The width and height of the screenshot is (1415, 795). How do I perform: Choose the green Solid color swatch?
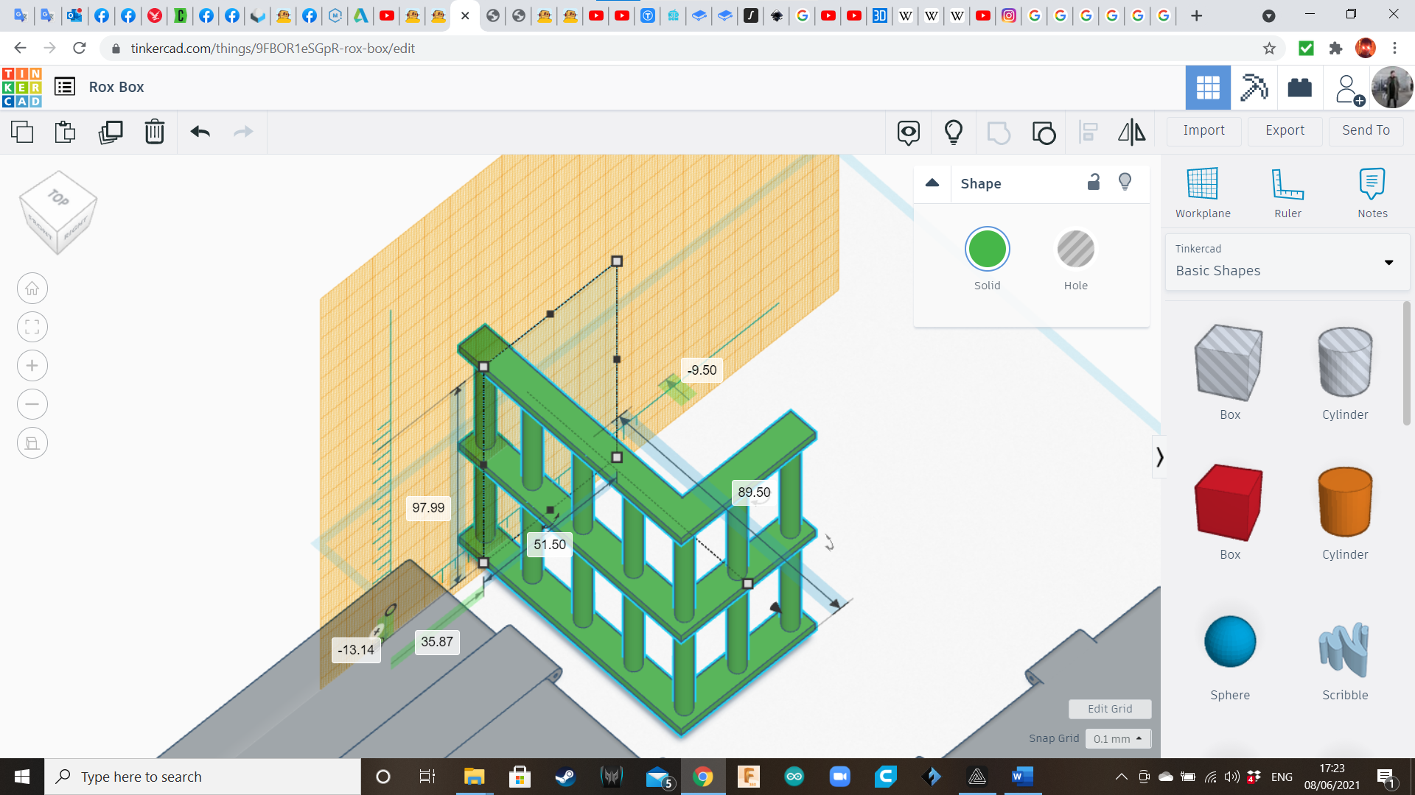pyautogui.click(x=987, y=250)
